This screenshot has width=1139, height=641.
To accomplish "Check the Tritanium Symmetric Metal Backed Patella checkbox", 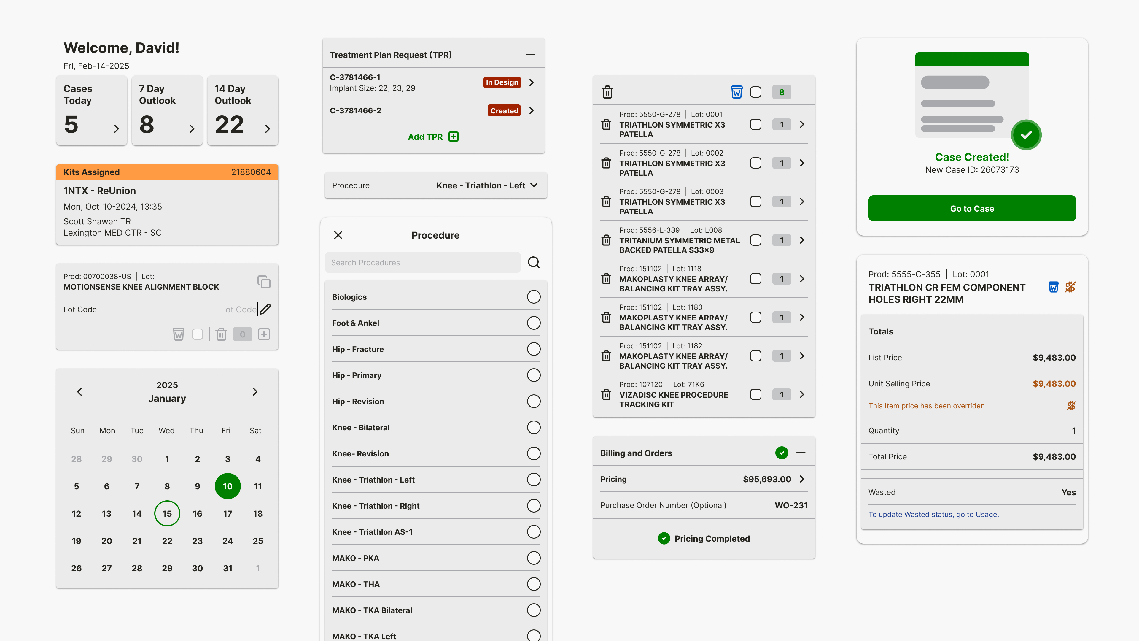I will pos(756,240).
